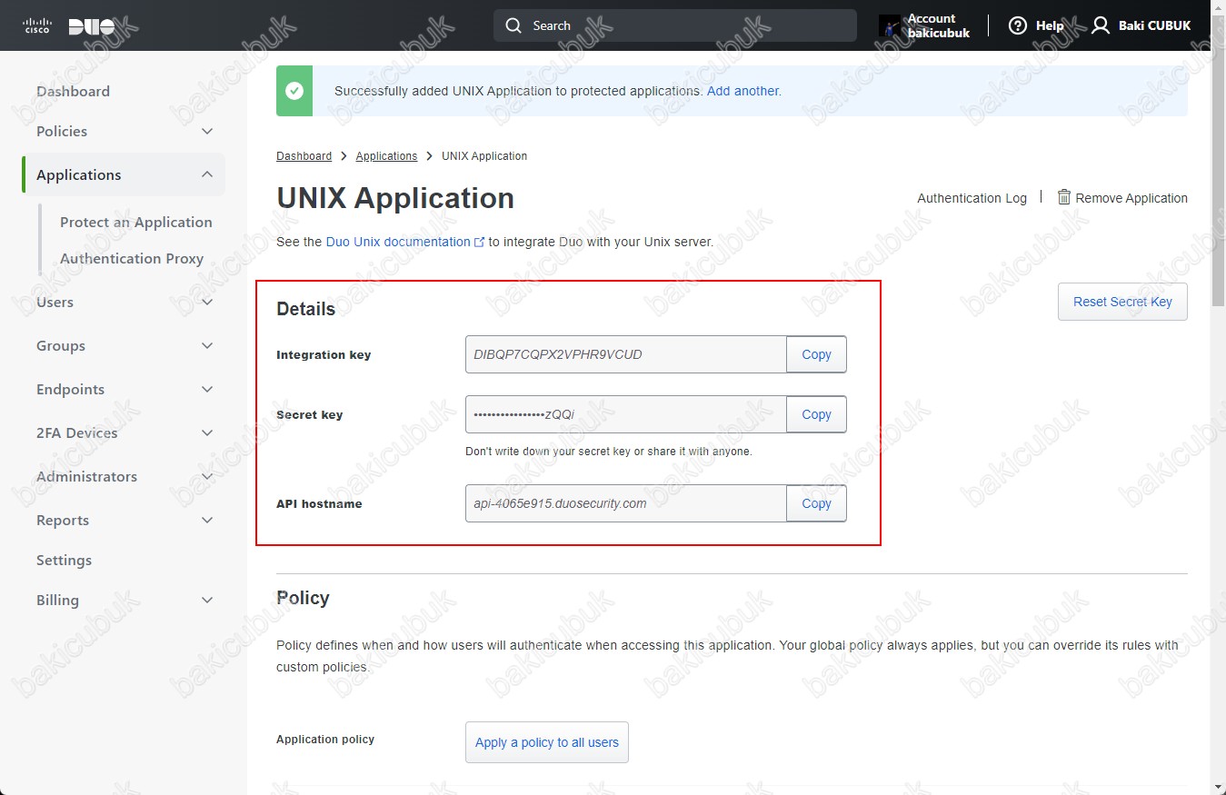Viewport: 1226px width, 795px height.
Task: Open the Duo Unix documentation link
Action: 398,242
